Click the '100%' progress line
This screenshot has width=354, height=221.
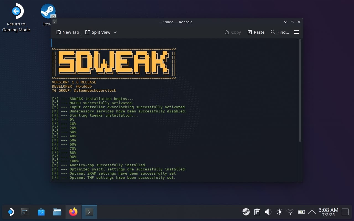(x=65, y=161)
